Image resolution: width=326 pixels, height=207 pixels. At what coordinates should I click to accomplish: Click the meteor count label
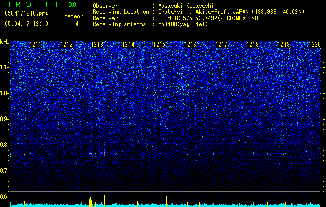point(74,16)
